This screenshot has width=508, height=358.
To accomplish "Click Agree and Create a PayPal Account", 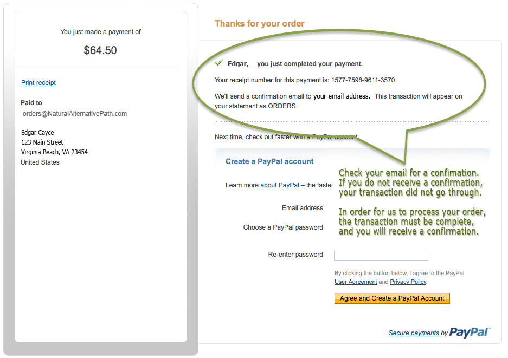I will tap(392, 298).
